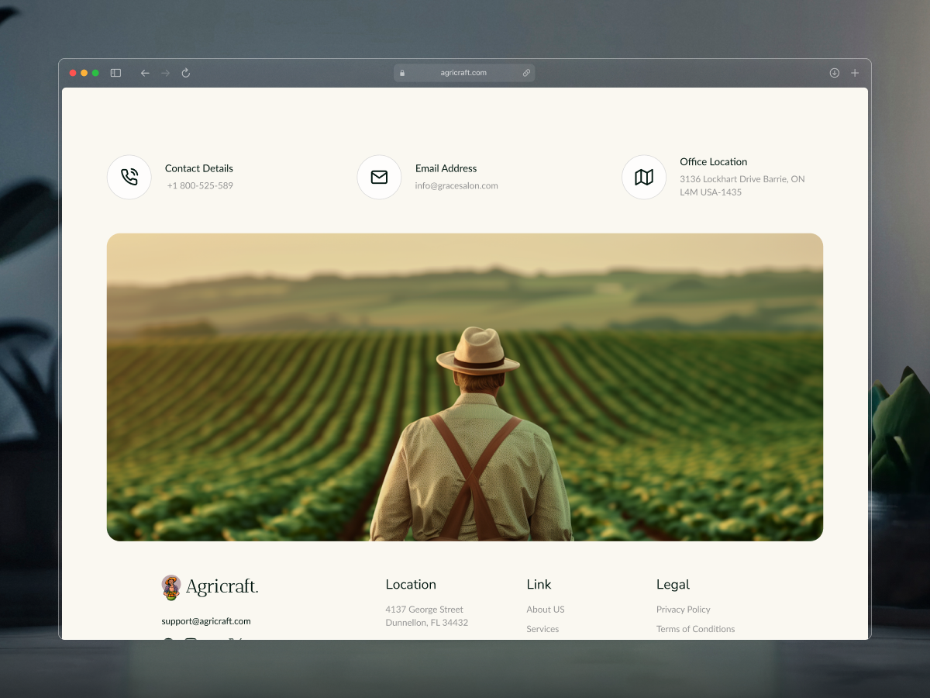The width and height of the screenshot is (930, 698).
Task: Toggle the browser sidebar icon
Action: pyautogui.click(x=115, y=72)
